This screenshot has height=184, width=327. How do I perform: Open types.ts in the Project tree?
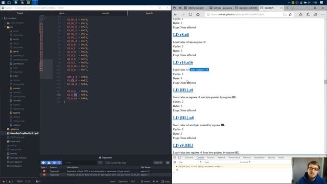click(16, 113)
